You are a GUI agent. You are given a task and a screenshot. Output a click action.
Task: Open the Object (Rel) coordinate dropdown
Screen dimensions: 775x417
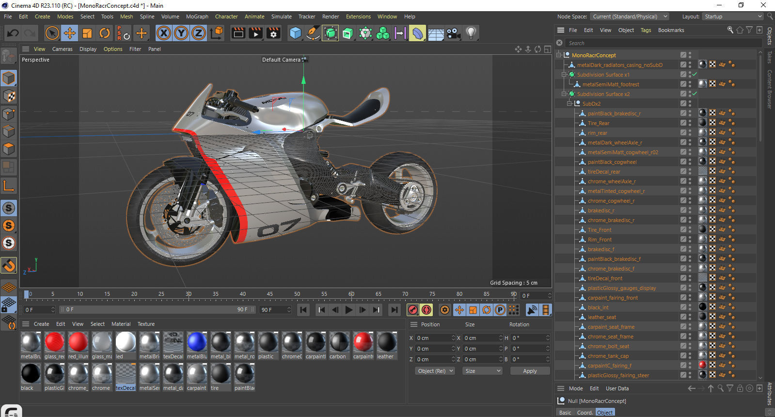coord(435,371)
